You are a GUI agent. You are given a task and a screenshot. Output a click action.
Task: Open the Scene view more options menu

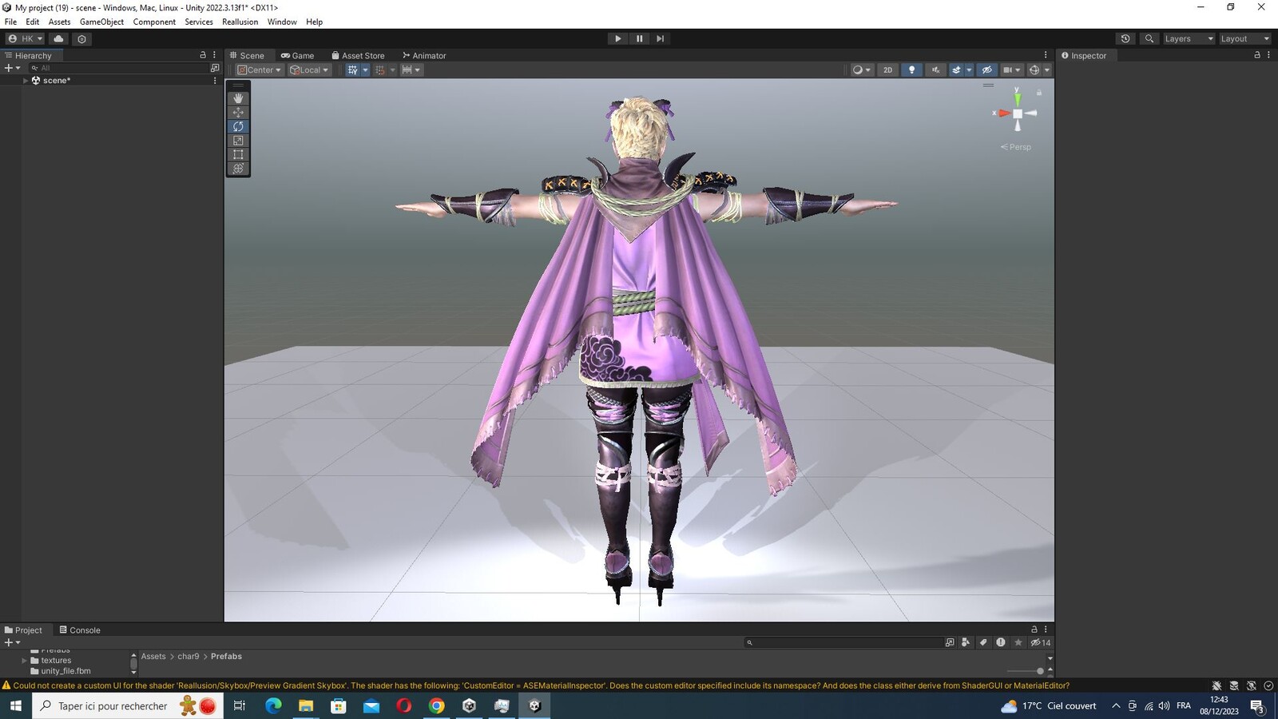[1046, 55]
